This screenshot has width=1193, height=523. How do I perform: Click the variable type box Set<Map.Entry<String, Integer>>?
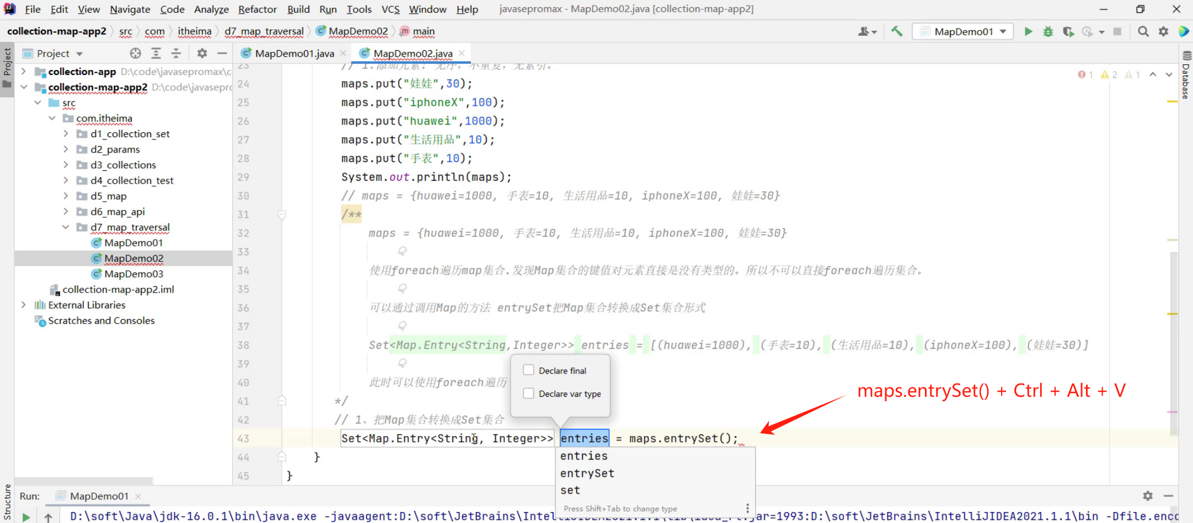[447, 438]
